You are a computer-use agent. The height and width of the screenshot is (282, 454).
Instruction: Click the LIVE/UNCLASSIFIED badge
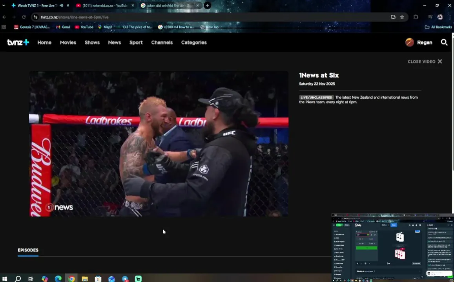coord(316,98)
